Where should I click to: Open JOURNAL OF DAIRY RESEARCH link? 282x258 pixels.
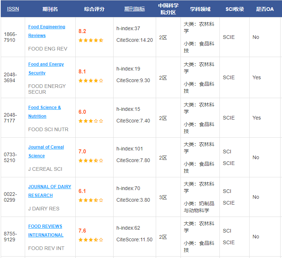(x=49, y=191)
